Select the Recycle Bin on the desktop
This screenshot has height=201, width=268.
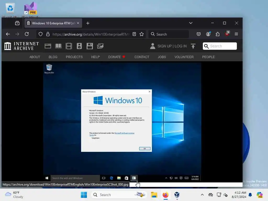[x=10, y=10]
